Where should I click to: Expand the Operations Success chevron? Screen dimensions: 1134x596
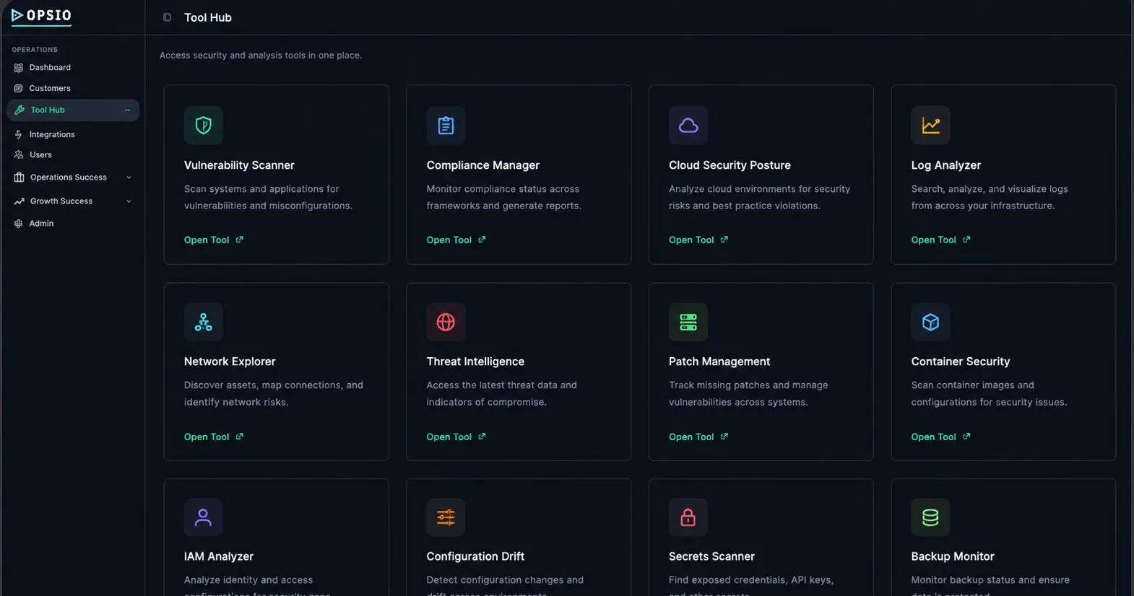point(129,178)
